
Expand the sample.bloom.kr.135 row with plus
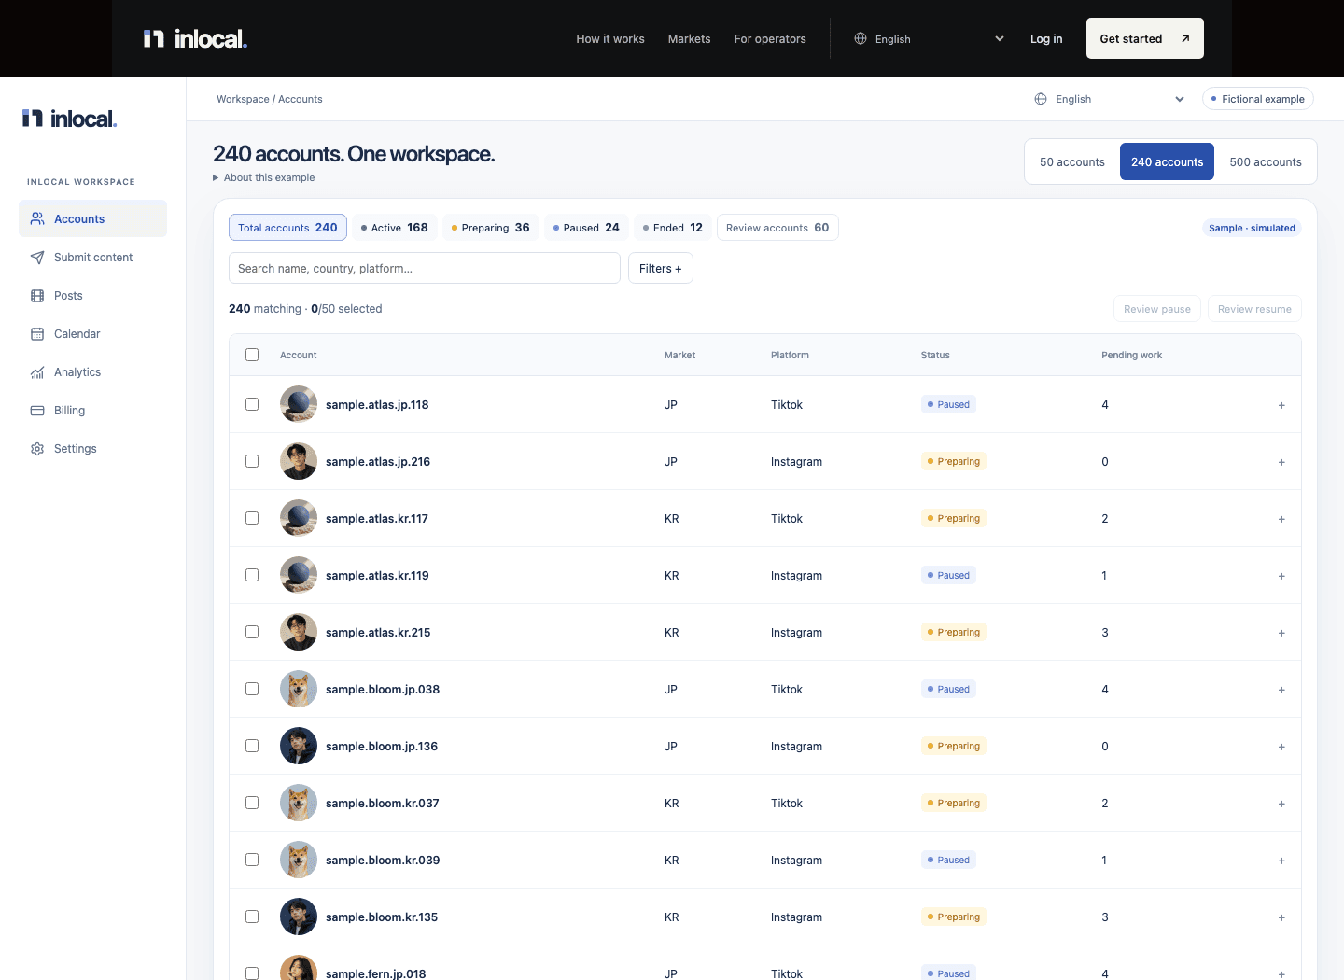tap(1281, 917)
